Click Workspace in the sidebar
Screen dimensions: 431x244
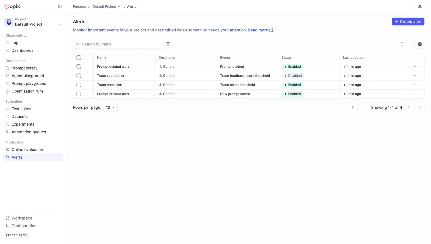[x=33, y=218]
